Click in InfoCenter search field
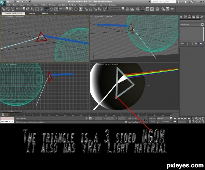 163,2
